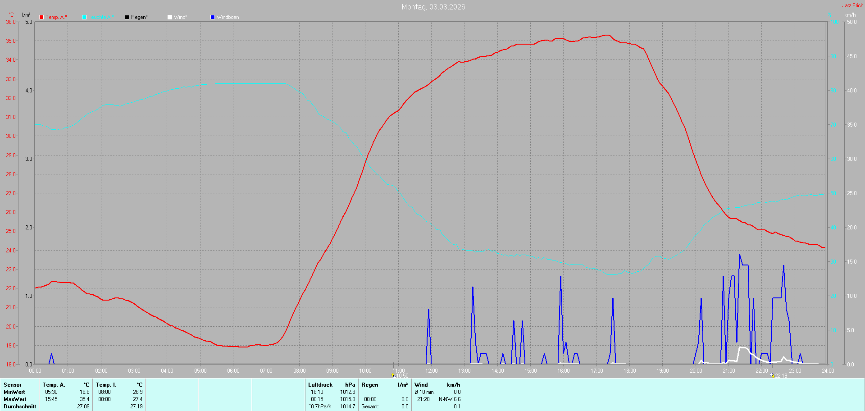
Task: Click the 'Regen*' legend label
Action: pyautogui.click(x=139, y=17)
